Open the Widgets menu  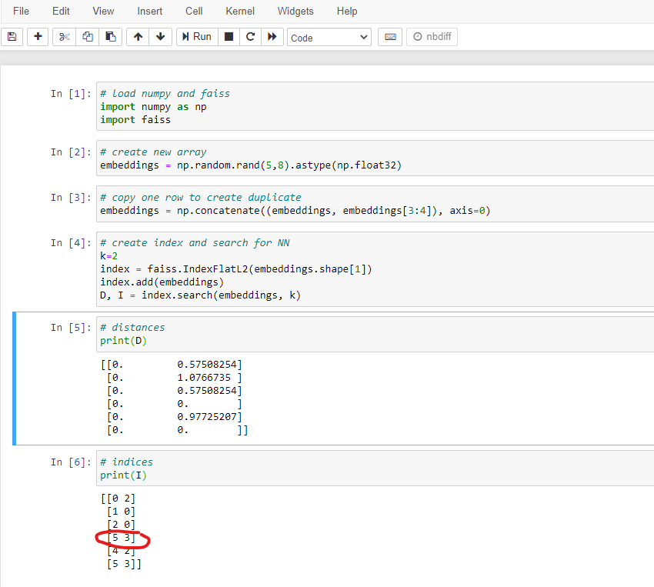(295, 12)
